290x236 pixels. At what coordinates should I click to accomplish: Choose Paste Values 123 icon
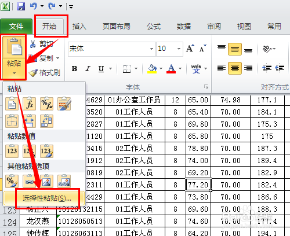click(x=12, y=151)
